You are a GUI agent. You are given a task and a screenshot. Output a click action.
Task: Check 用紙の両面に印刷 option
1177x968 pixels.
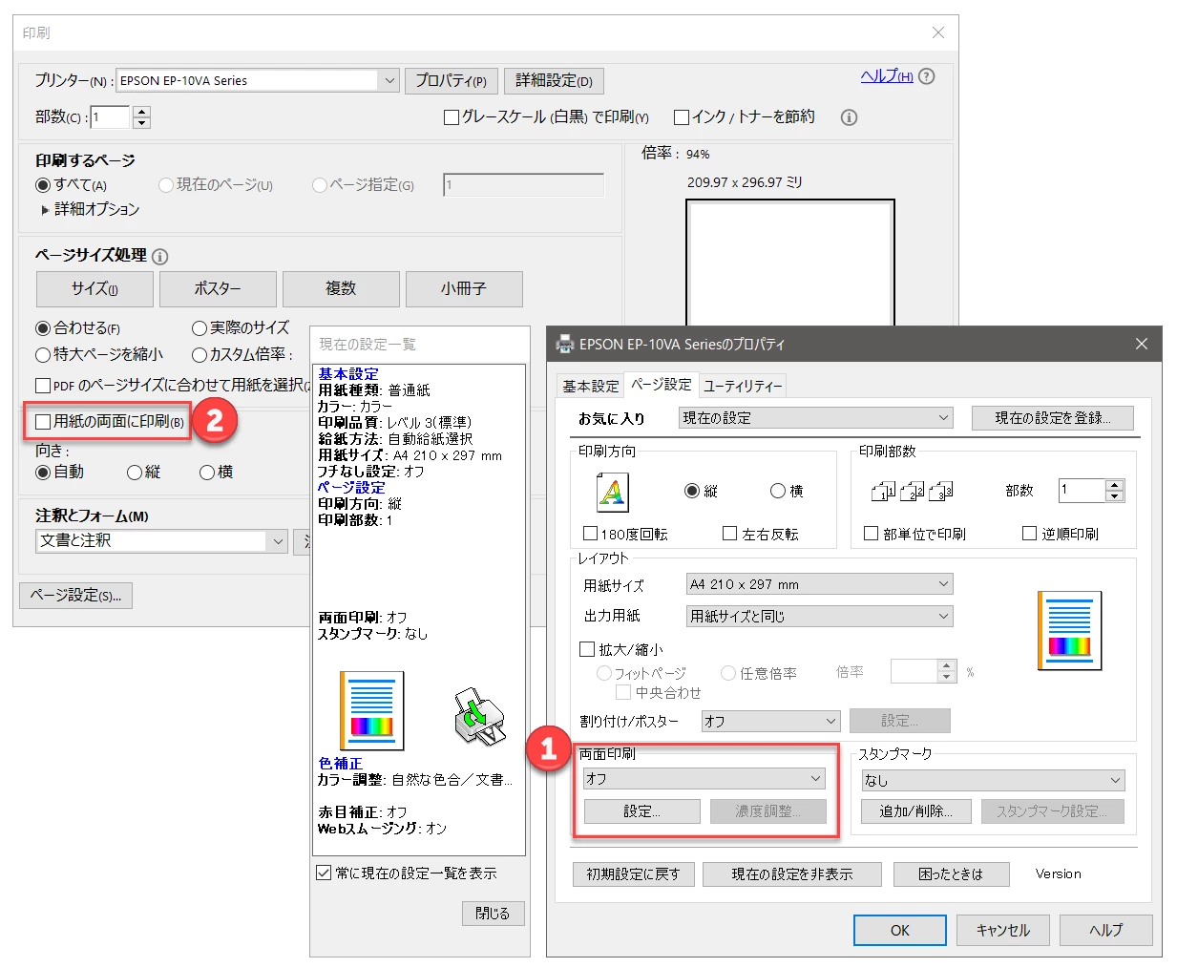point(42,421)
